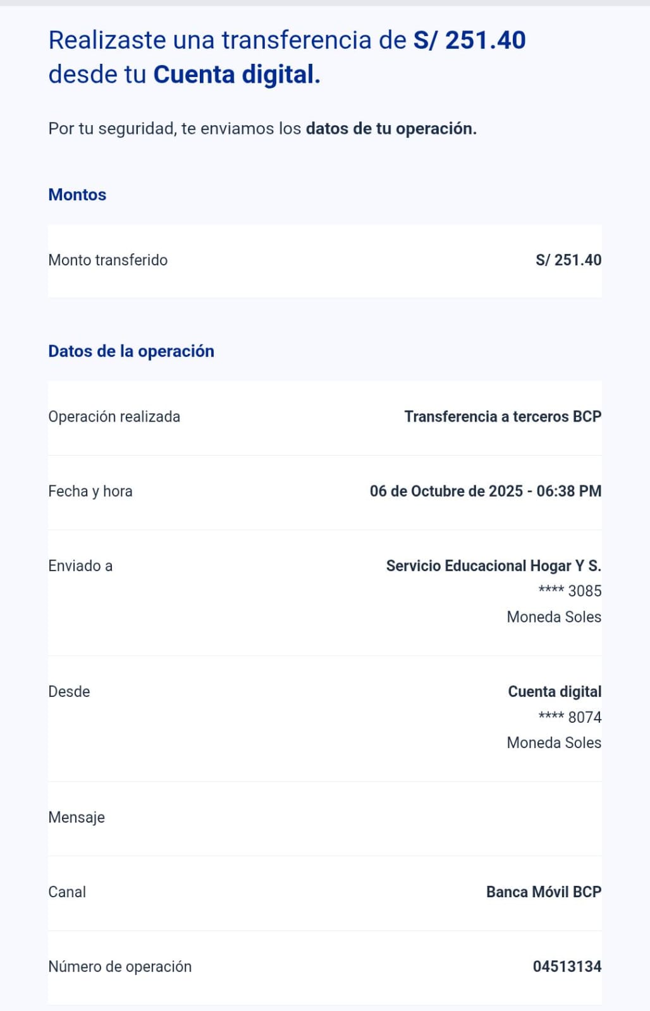Select the S/ 251.40 value in Montos row

pyautogui.click(x=568, y=260)
